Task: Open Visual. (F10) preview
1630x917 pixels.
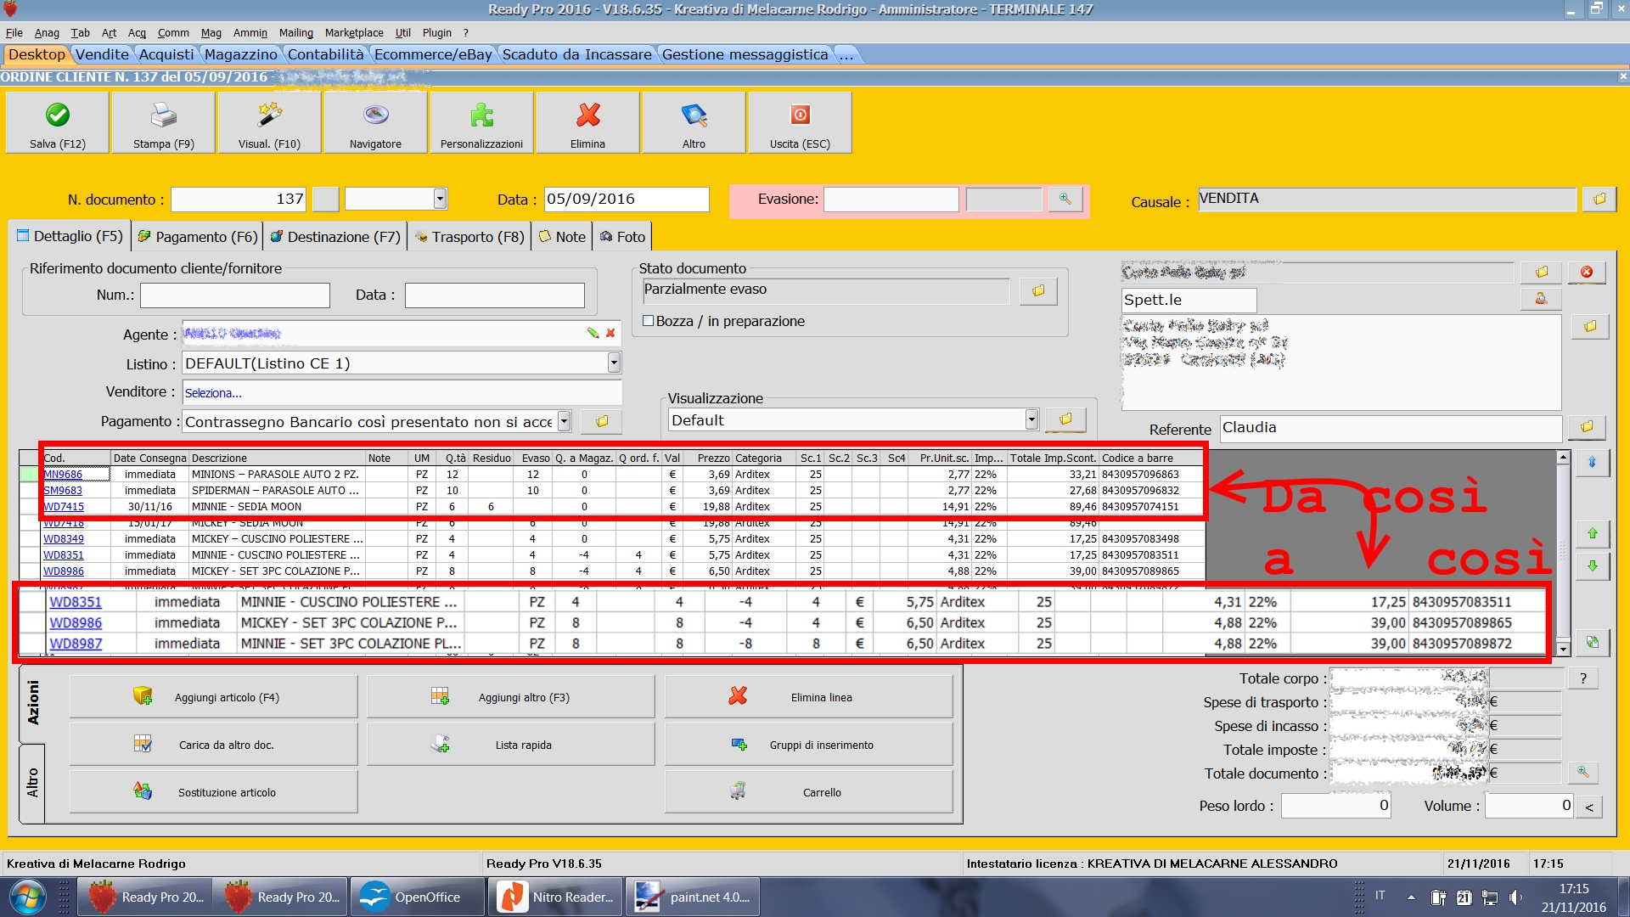Action: pos(269,123)
